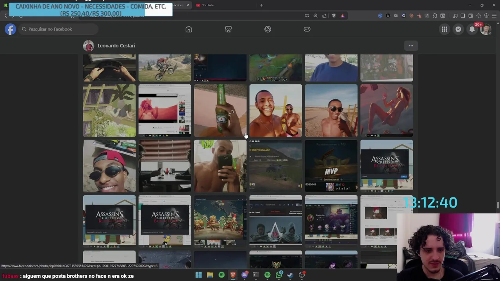Image resolution: width=500 pixels, height=281 pixels.
Task: Go to the Facebook Home feed icon
Action: [189, 29]
